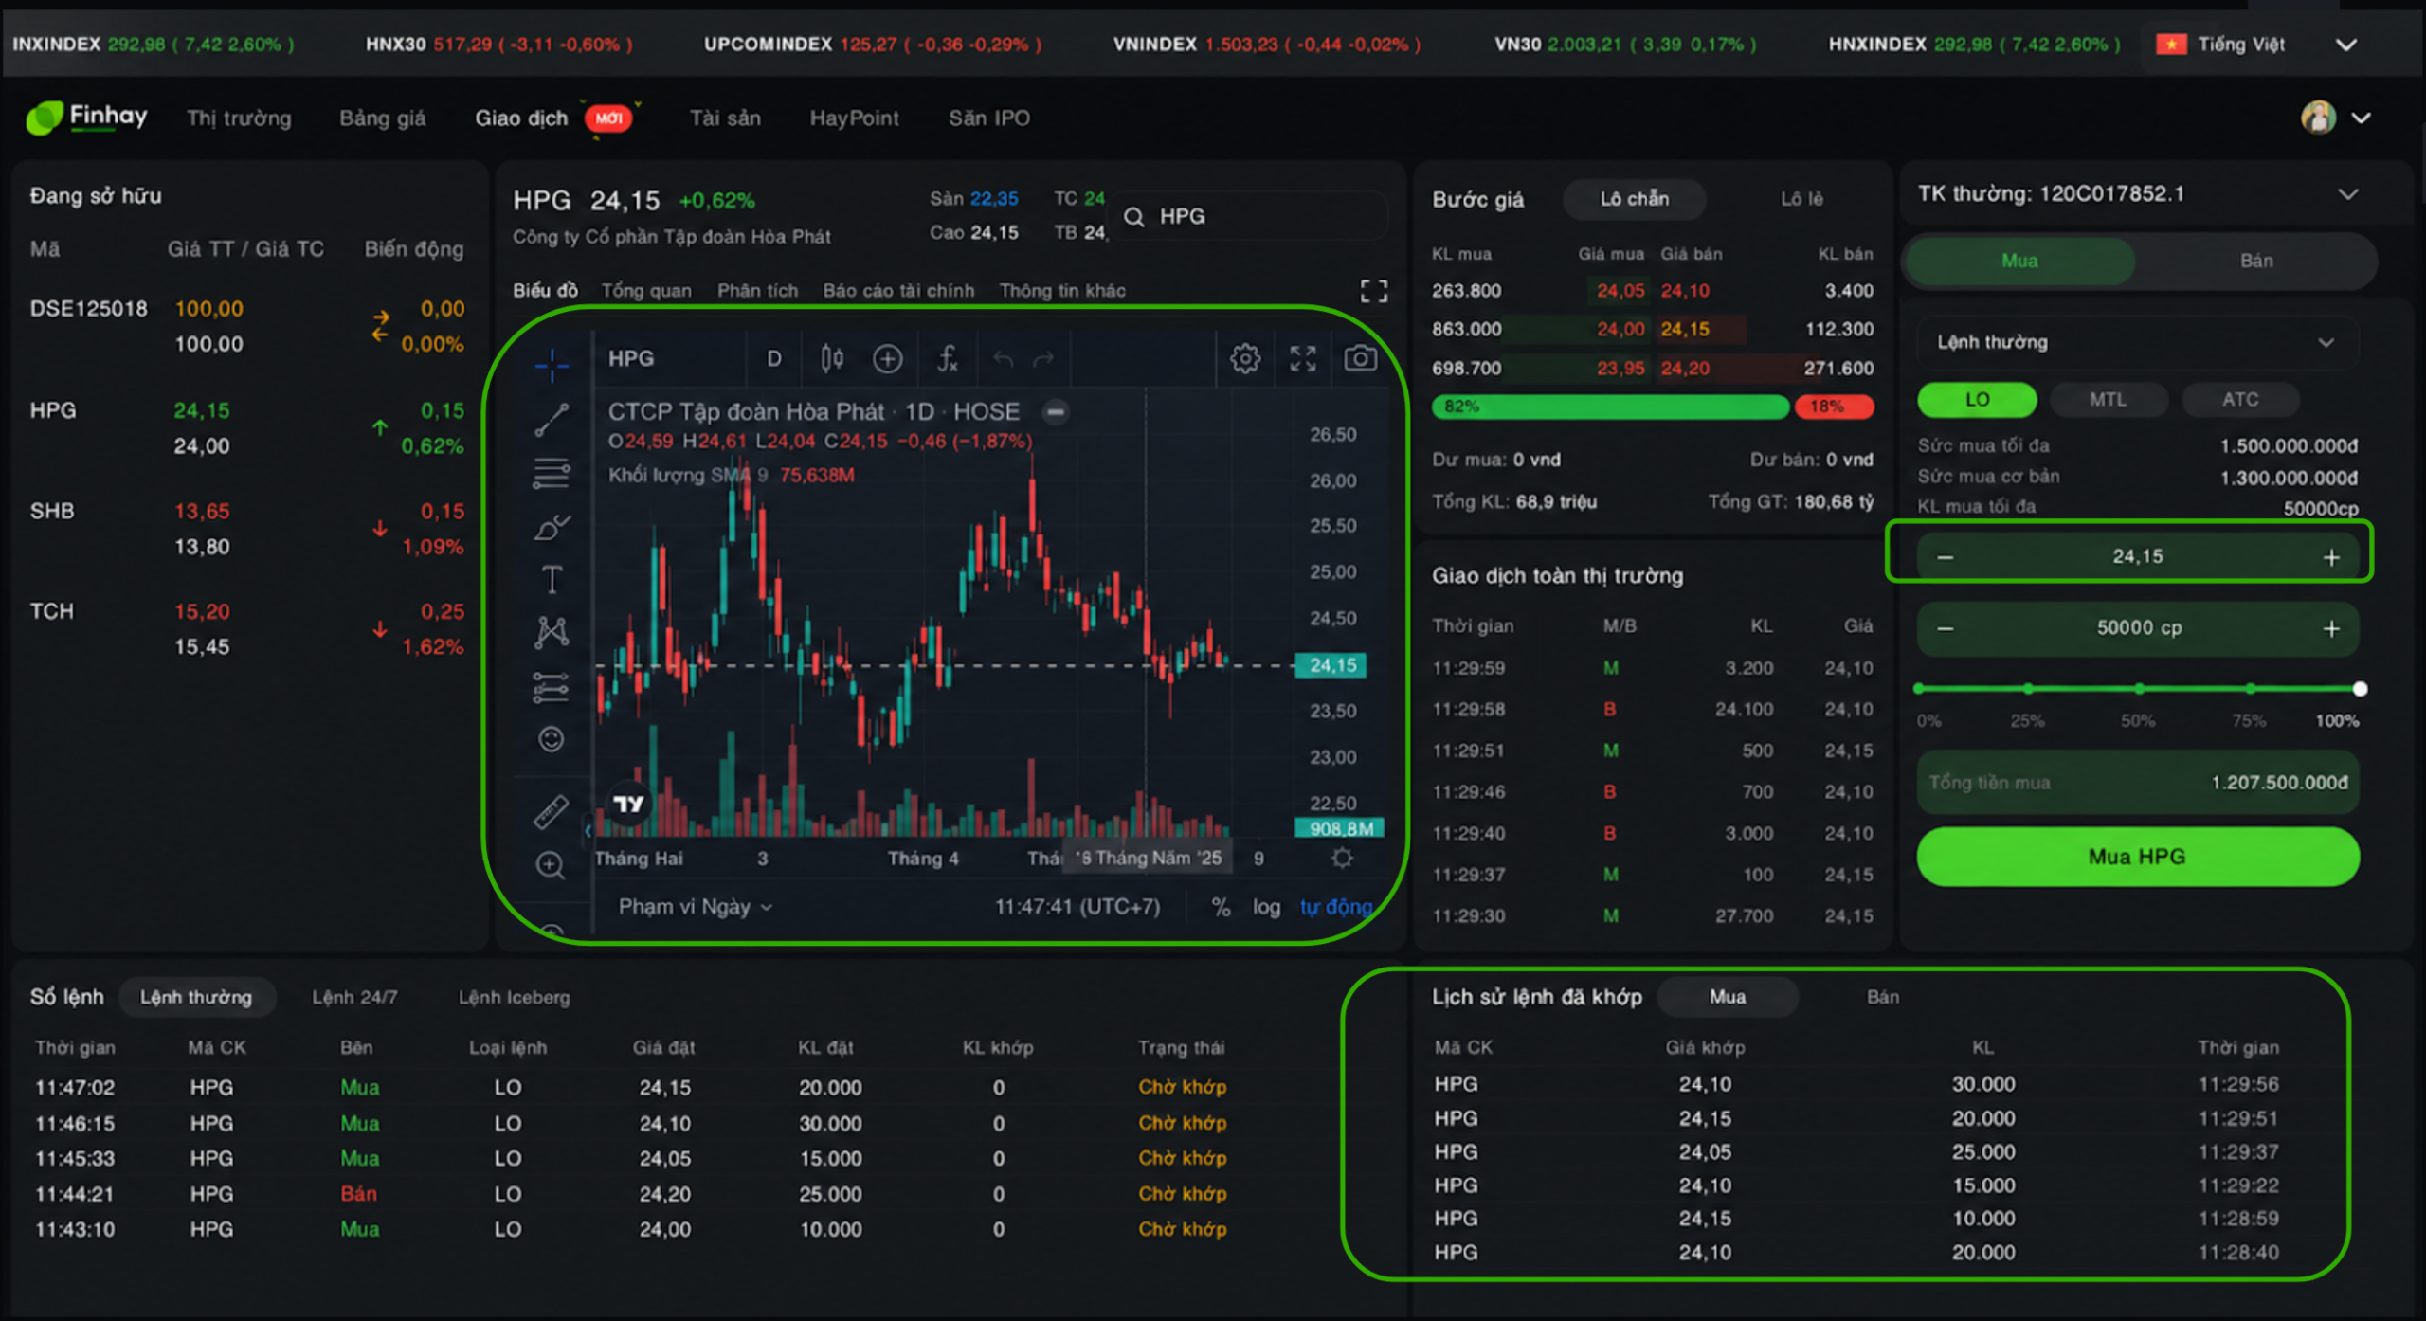Viewport: 2426px width, 1321px height.
Task: Expand the Lệnh thường order type dropdown
Action: [2138, 342]
